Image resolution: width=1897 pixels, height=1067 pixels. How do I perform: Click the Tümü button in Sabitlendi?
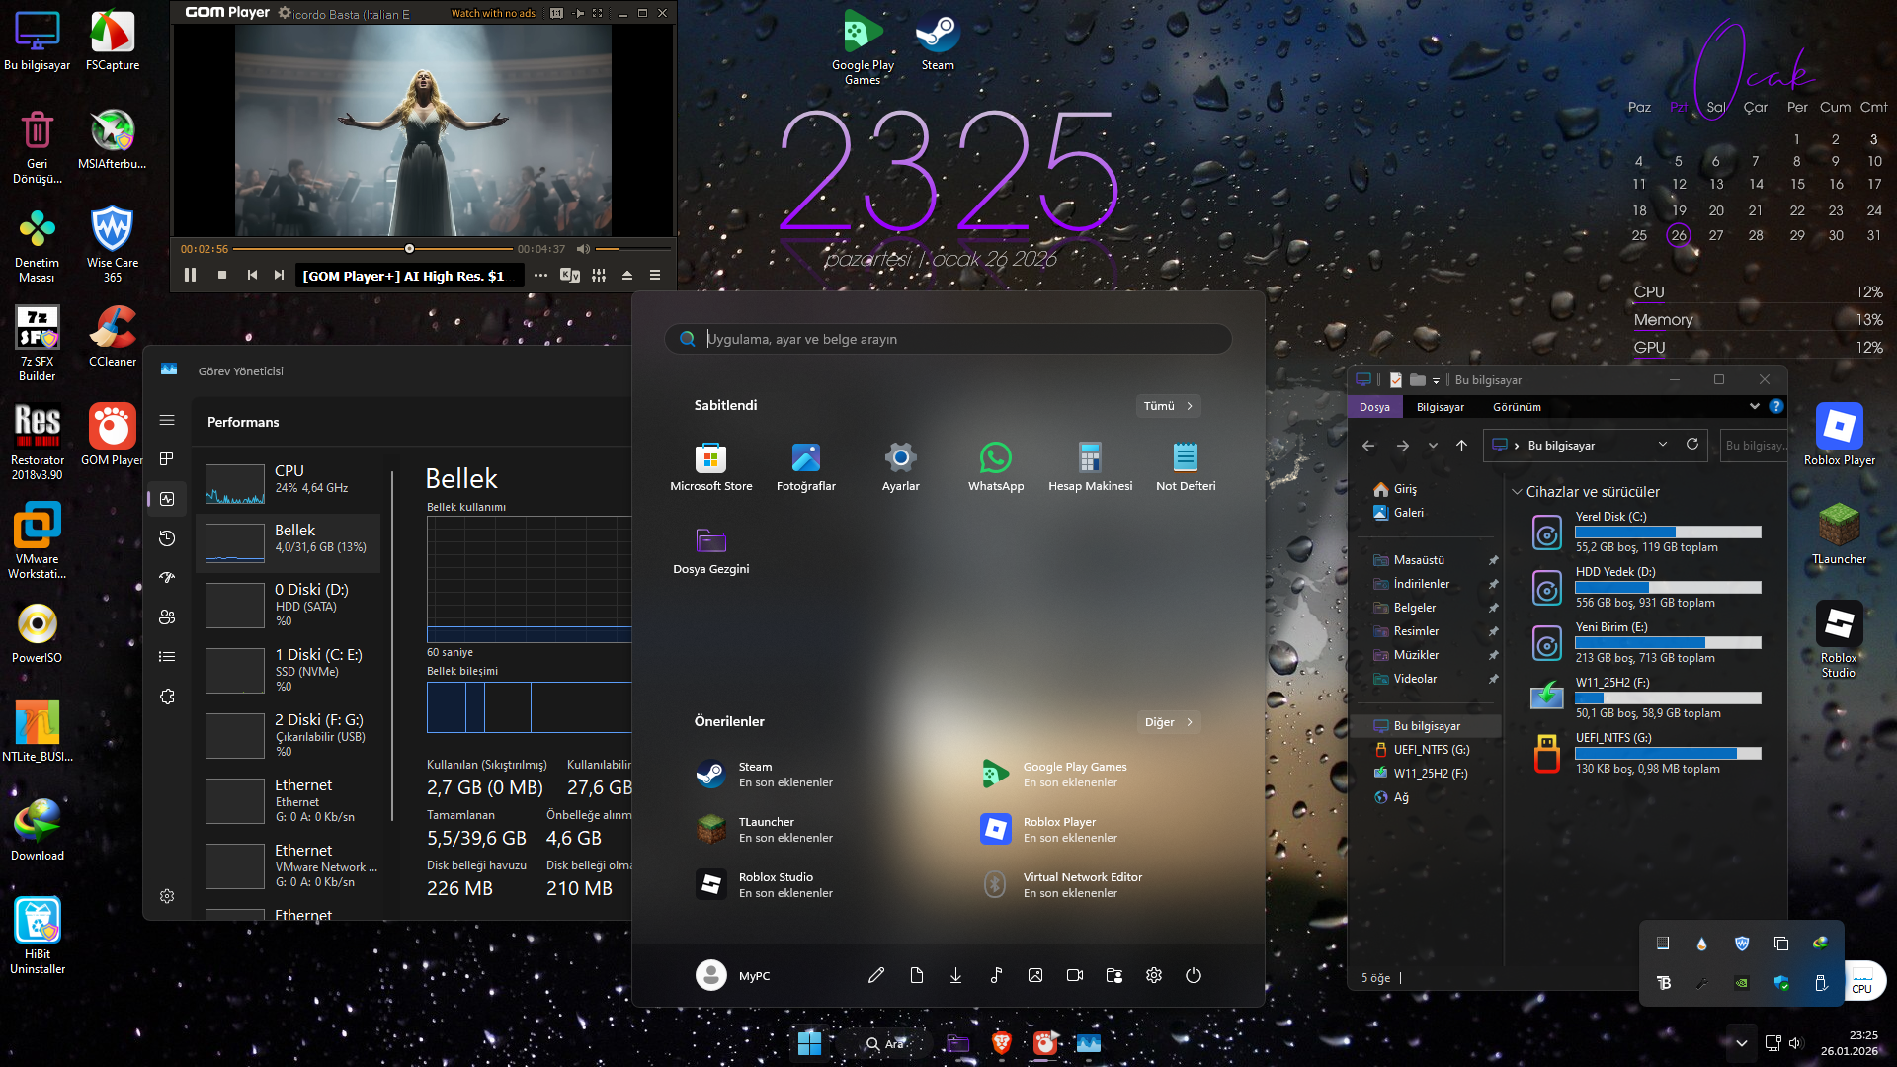1168,406
